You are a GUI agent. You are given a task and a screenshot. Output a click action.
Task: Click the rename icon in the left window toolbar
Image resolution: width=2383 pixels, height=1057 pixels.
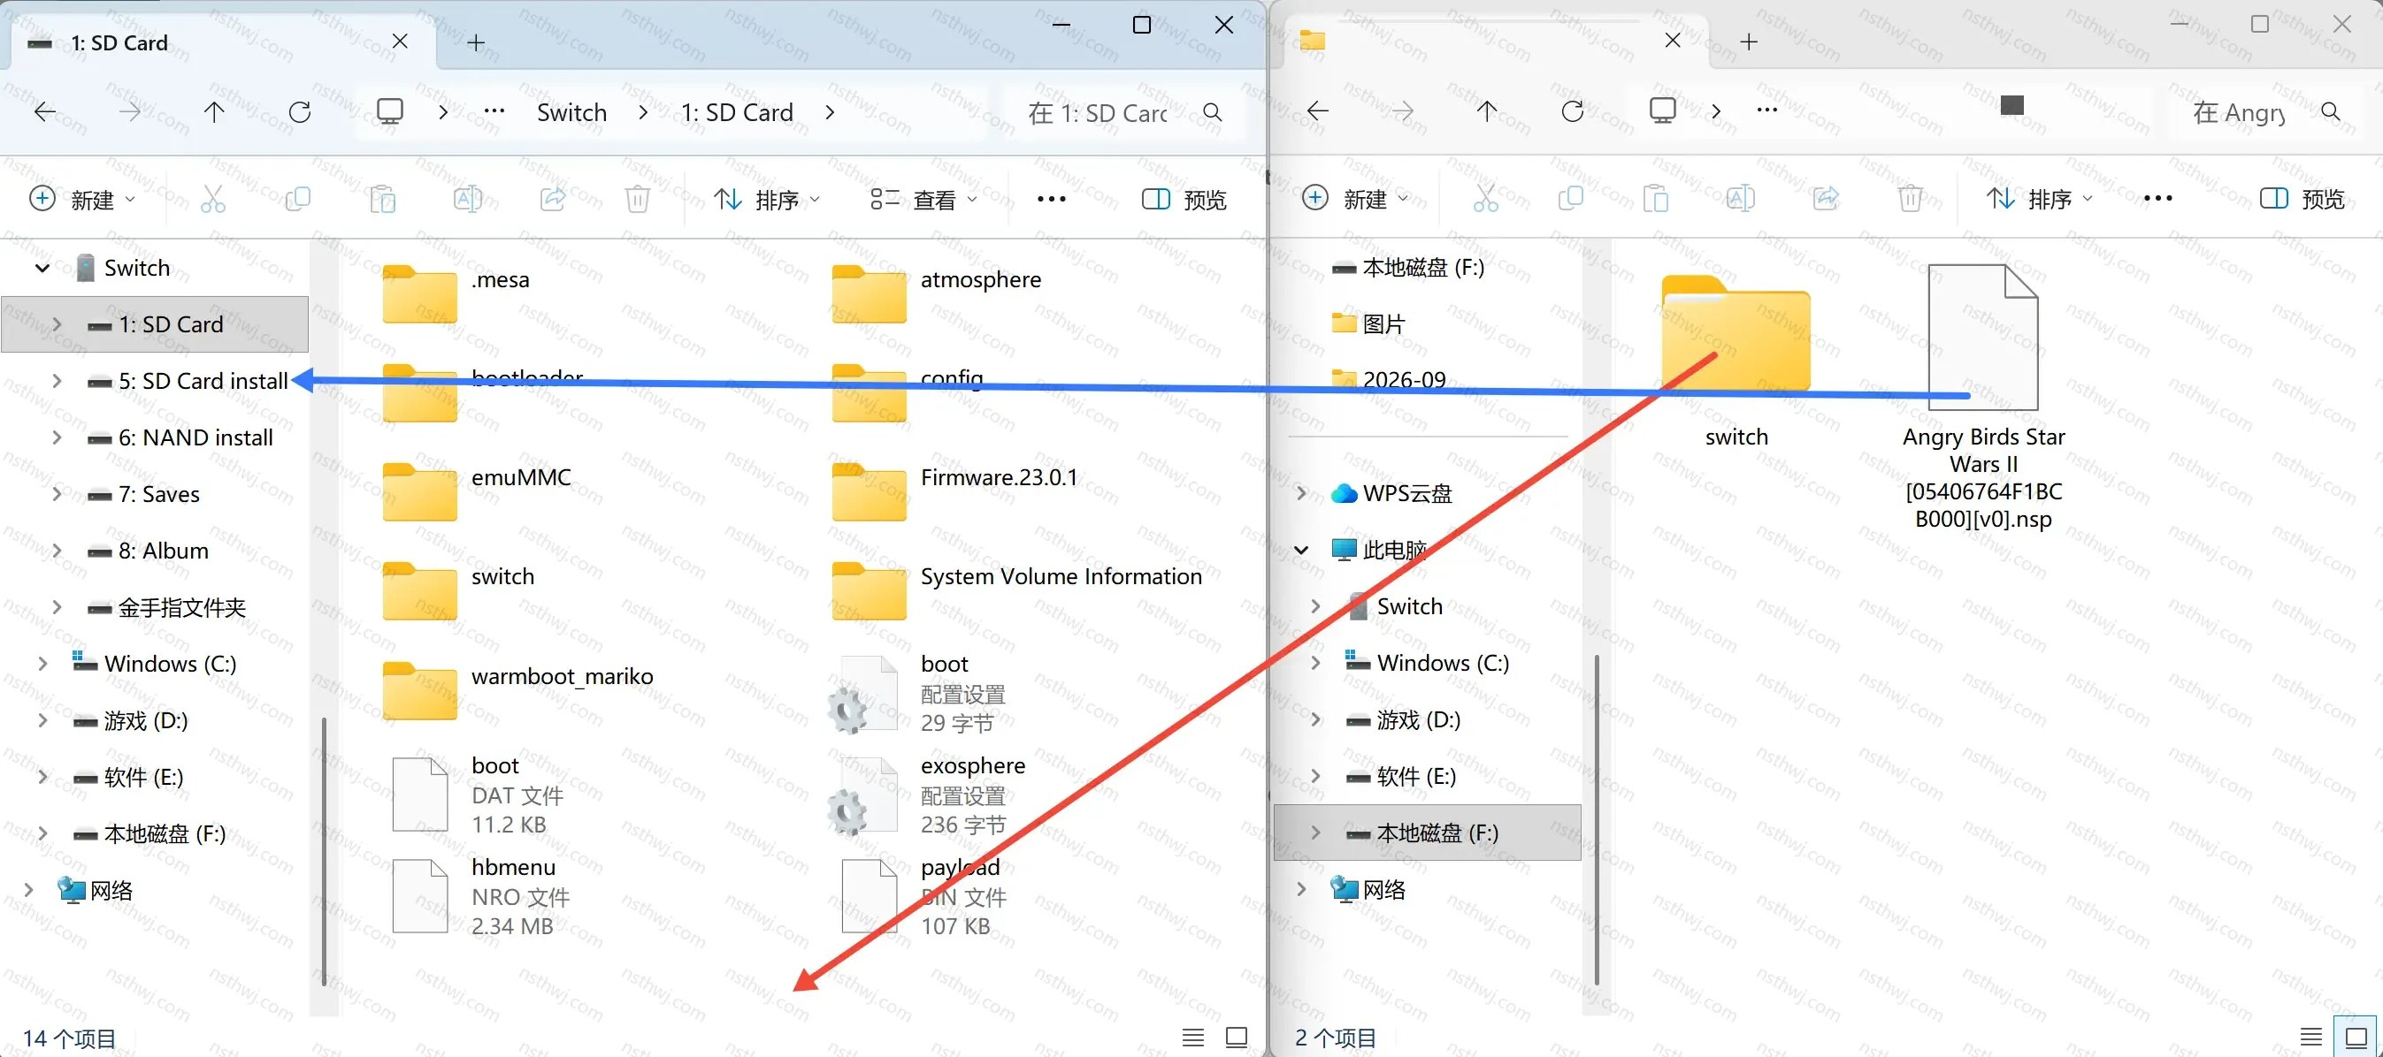tap(467, 199)
